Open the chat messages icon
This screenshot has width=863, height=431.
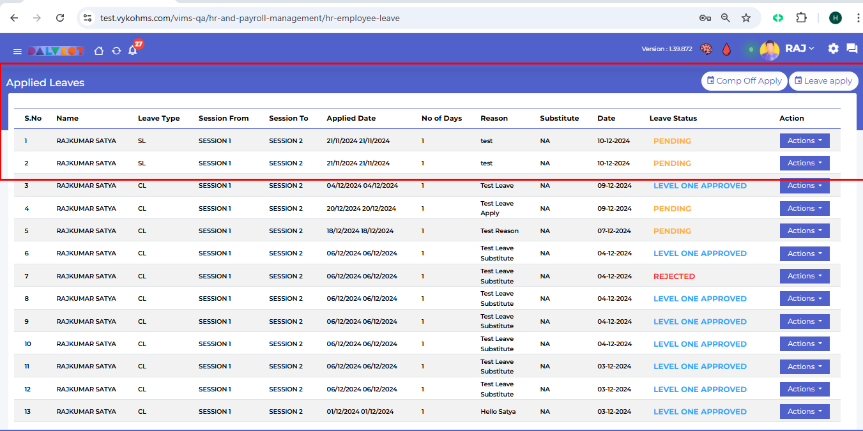pos(852,49)
